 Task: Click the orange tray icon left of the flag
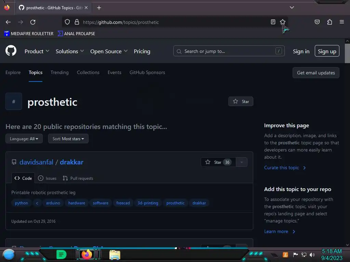coord(285,254)
